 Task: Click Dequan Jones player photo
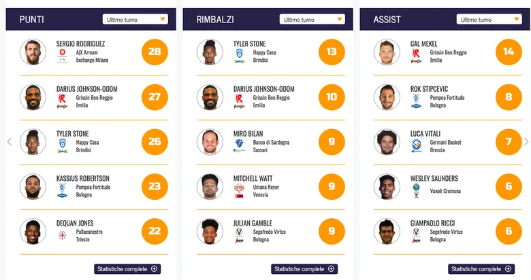tap(33, 231)
